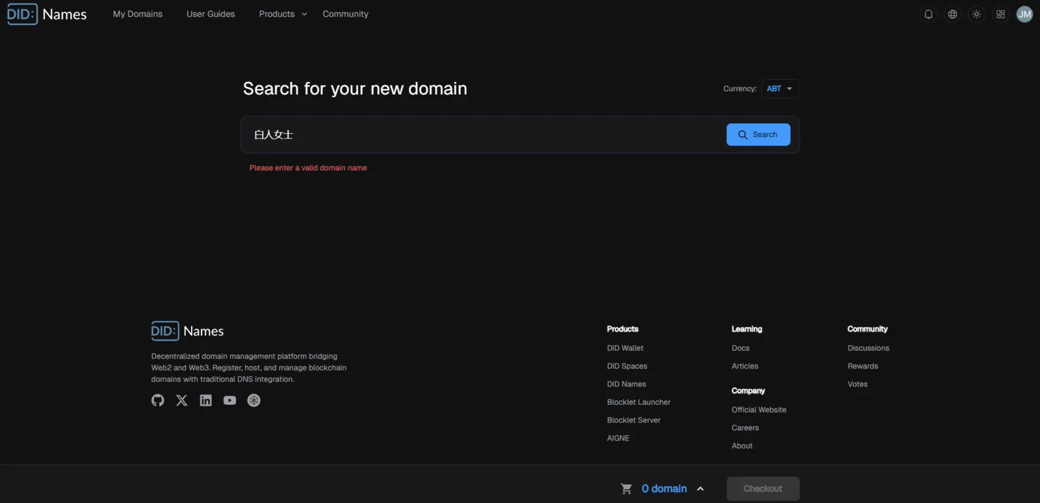Click the footer DID Names logo
Image resolution: width=1040 pixels, height=503 pixels.
point(187,331)
